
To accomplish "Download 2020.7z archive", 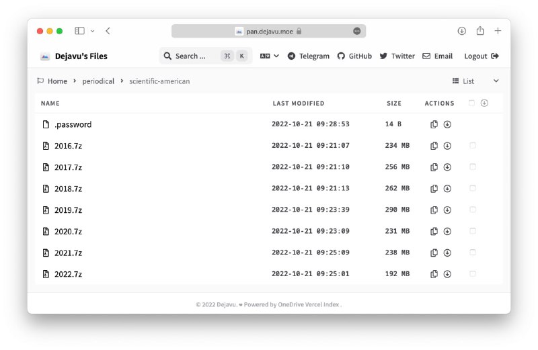I will pos(447,231).
